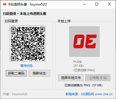Click the 获取二维码 button
Screen dimensions: 116x99
pos(16,73)
